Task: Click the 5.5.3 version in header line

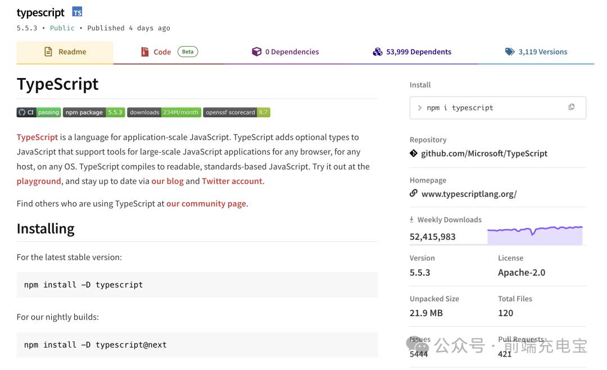Action: 27,28
